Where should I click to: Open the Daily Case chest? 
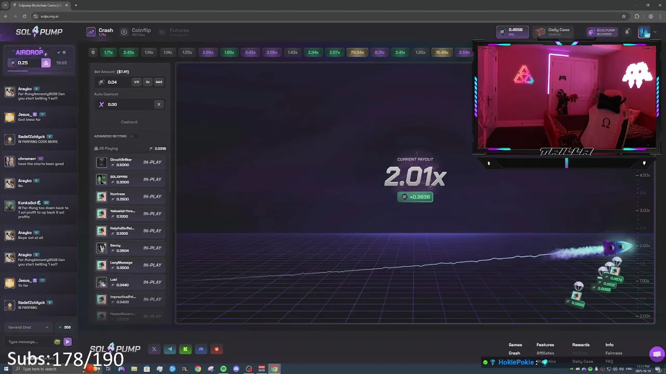[x=554, y=32]
